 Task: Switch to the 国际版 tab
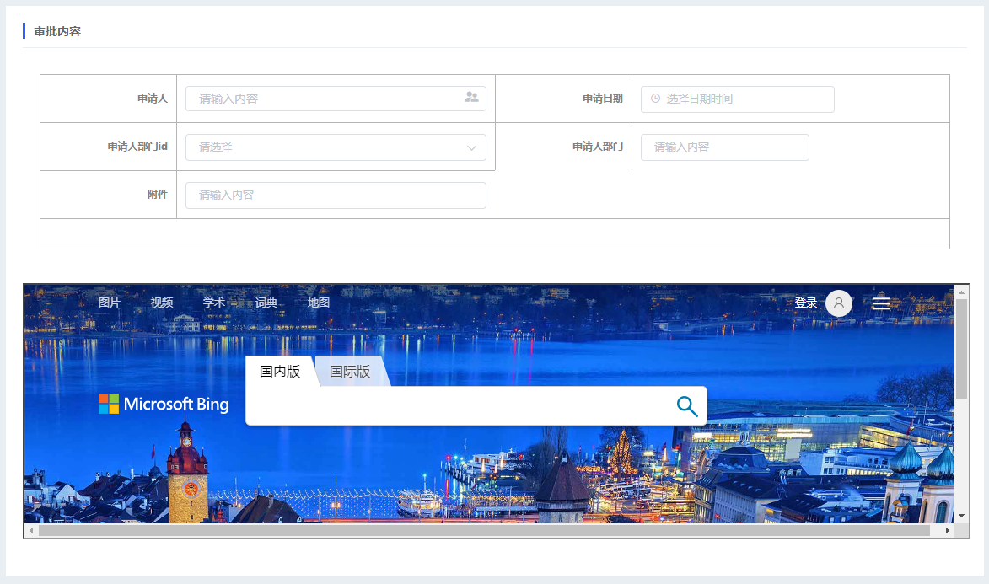350,372
